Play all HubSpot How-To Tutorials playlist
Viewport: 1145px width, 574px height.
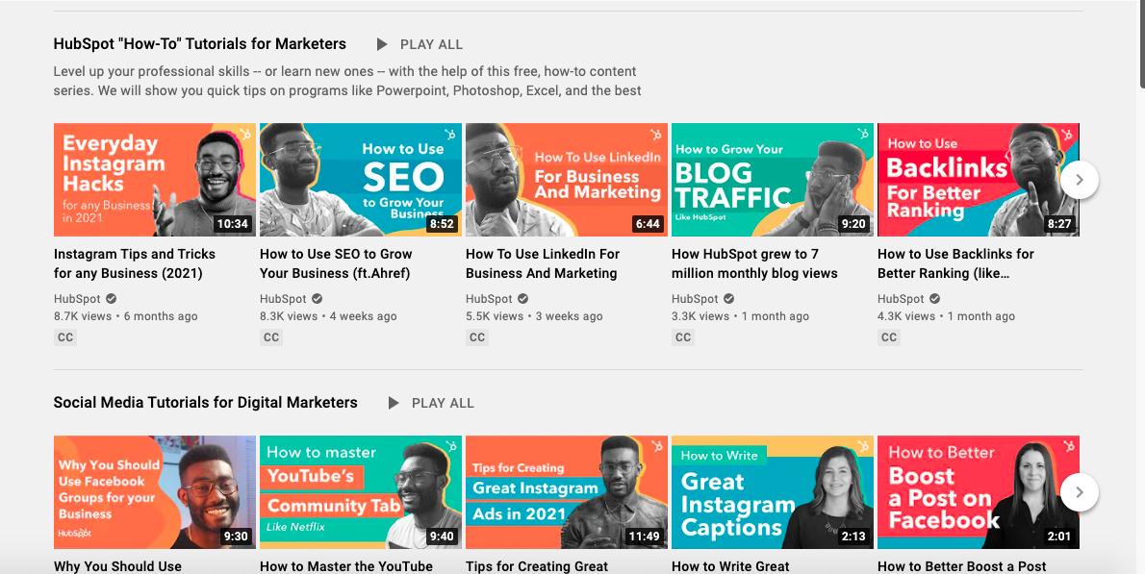[x=420, y=44]
